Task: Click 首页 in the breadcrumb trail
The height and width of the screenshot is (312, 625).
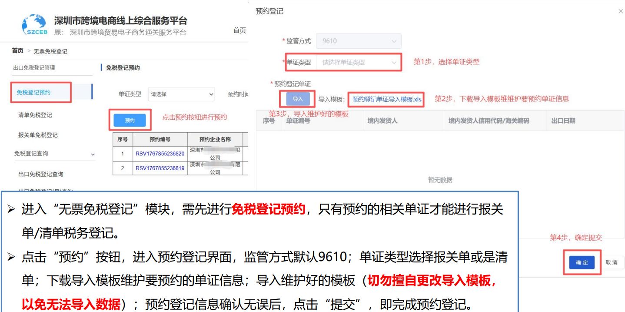Action: point(17,51)
